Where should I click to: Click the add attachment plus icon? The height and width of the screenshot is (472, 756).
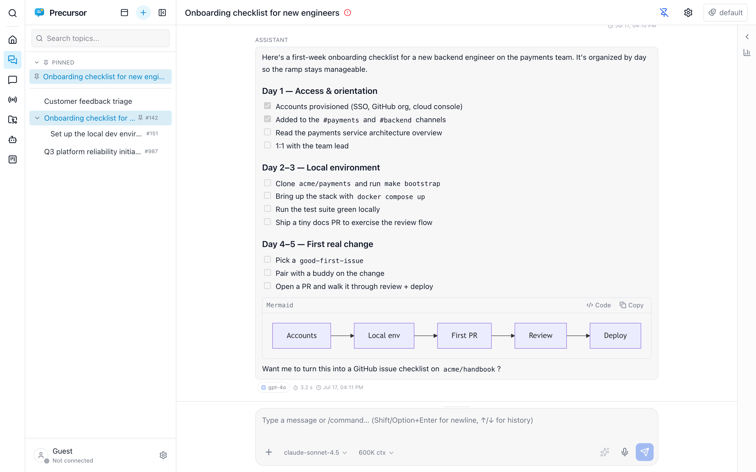pyautogui.click(x=269, y=452)
